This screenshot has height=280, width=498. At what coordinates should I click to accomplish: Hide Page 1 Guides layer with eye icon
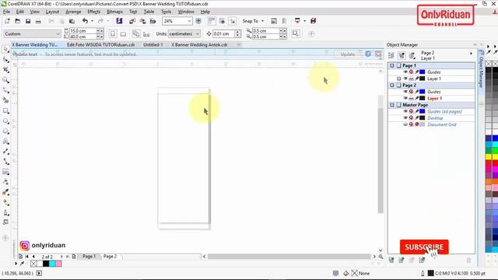tap(405, 72)
